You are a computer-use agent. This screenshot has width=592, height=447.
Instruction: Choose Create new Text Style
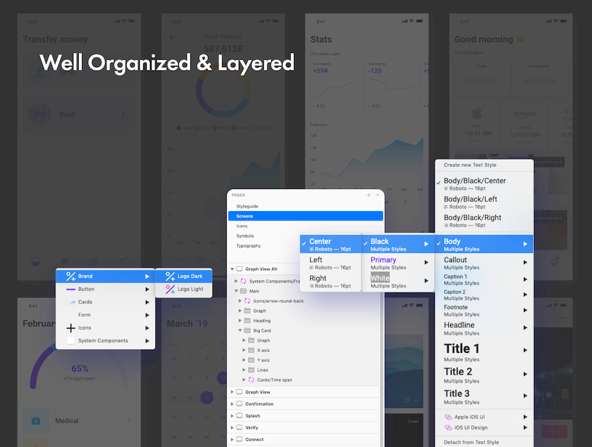470,165
